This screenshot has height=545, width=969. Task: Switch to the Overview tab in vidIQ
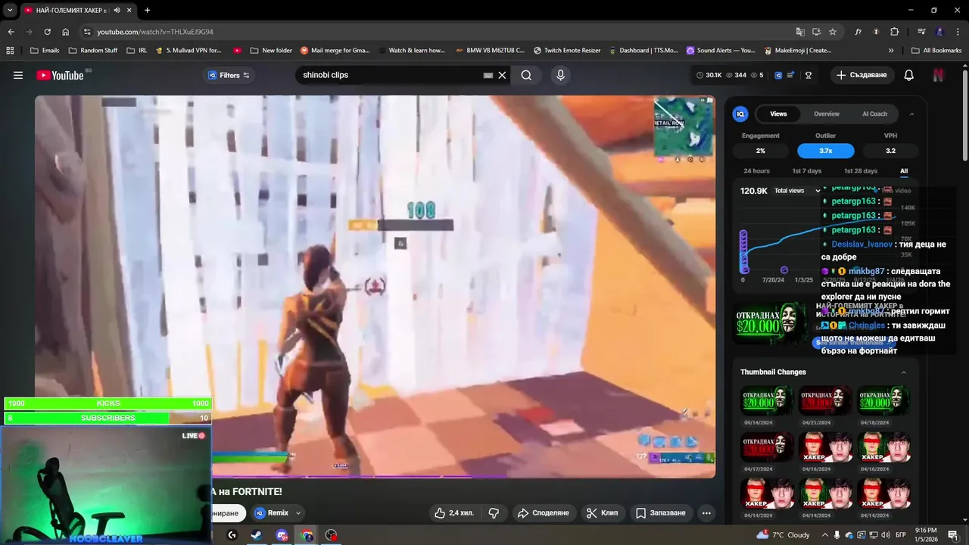pos(826,114)
